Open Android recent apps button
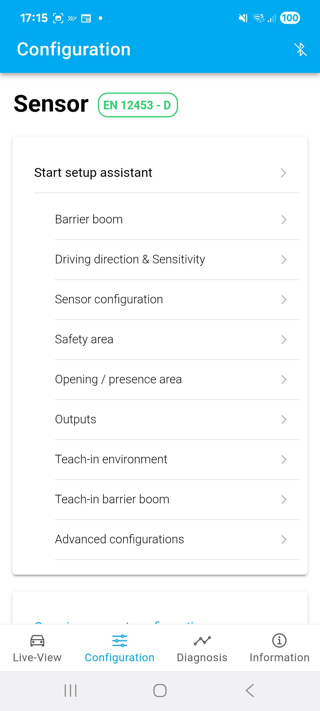Viewport: 320px width, 711px height. pyautogui.click(x=71, y=691)
